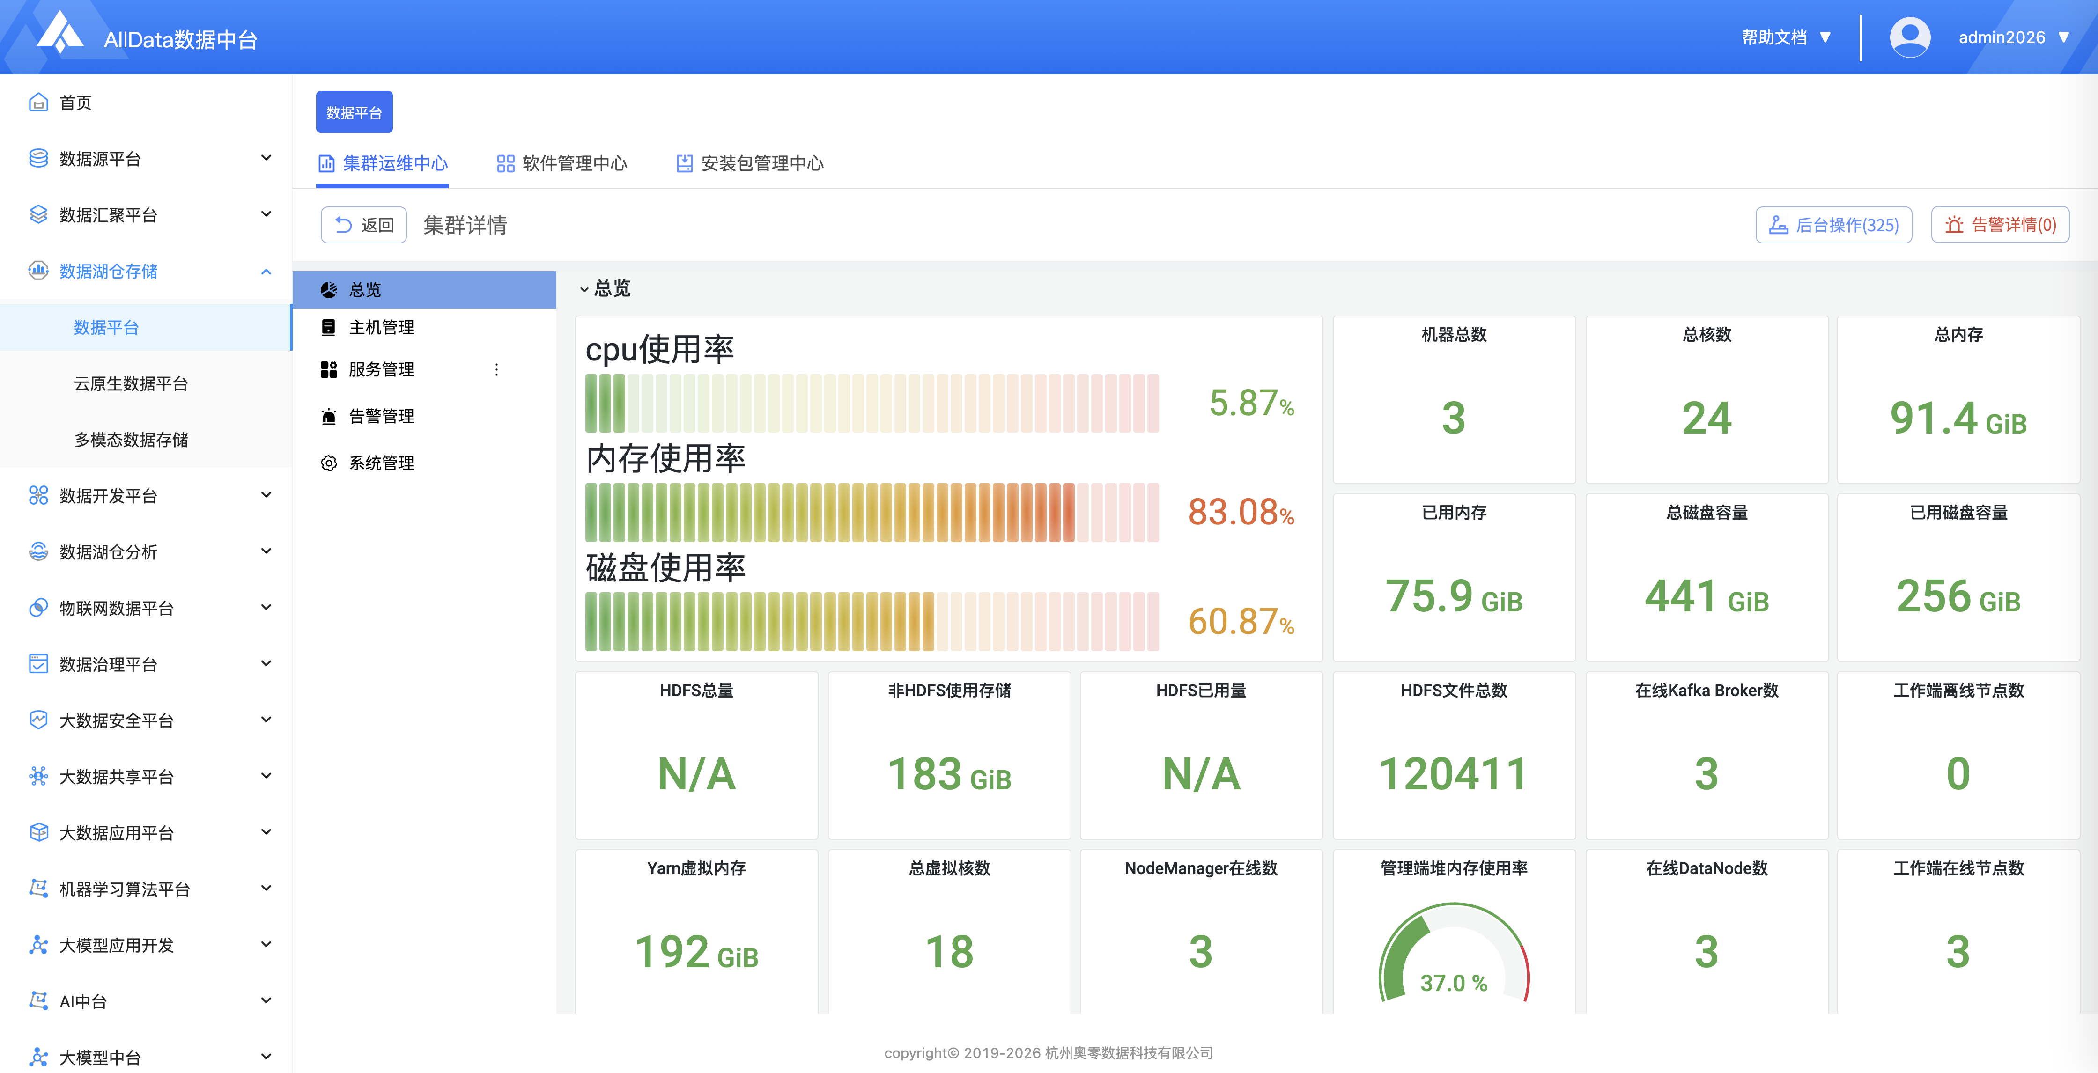The image size is (2098, 1073).
Task: Click the 数据湖仓存储 chart icon
Action: tap(38, 271)
